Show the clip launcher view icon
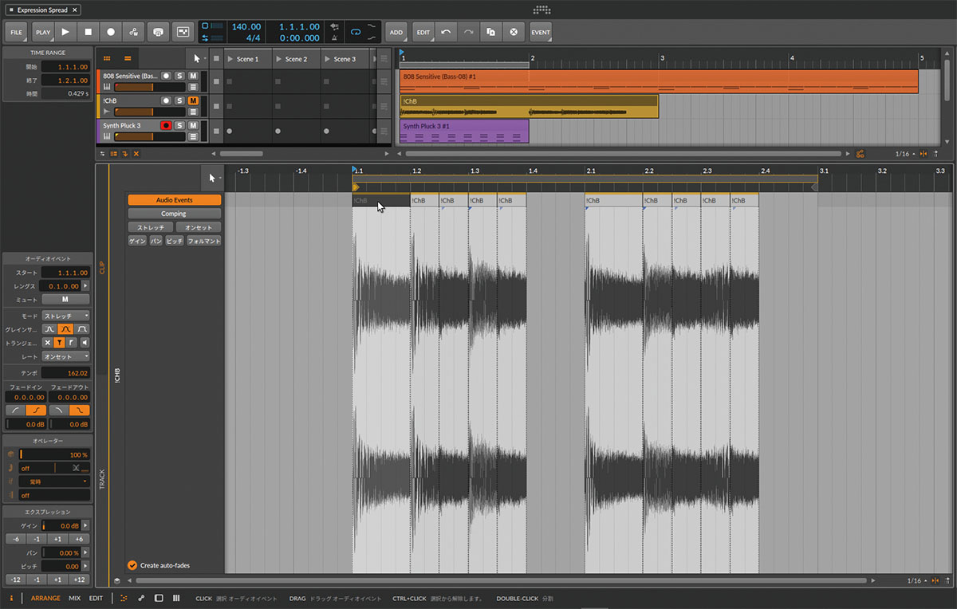 107,58
